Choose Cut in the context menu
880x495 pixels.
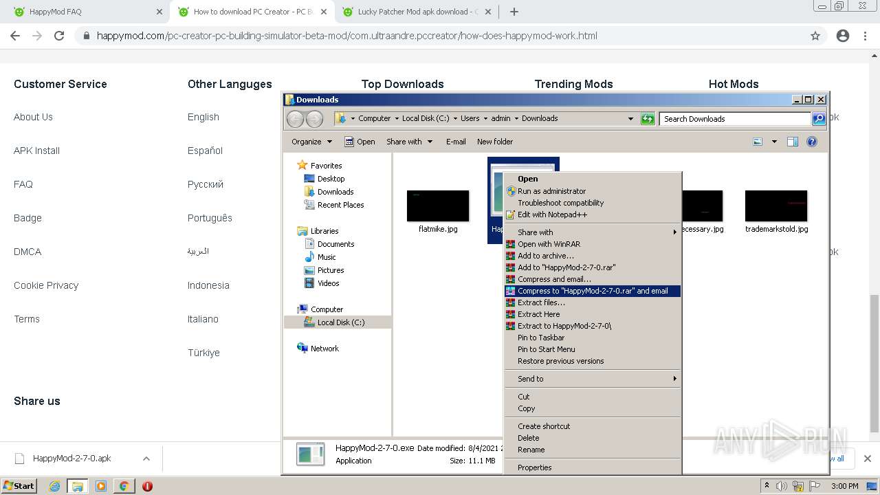(593, 397)
